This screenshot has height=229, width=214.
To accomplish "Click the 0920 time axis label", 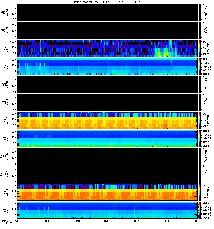I will point(137,221).
